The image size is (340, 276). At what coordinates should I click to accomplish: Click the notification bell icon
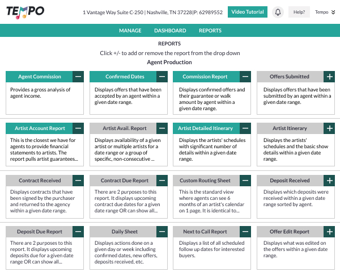[278, 12]
